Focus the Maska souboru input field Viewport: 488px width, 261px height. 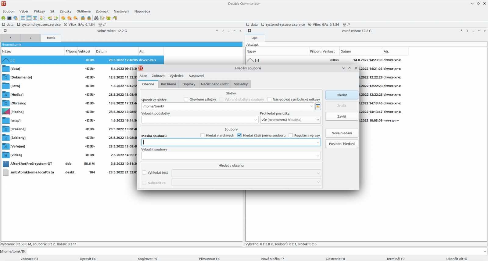(x=231, y=142)
